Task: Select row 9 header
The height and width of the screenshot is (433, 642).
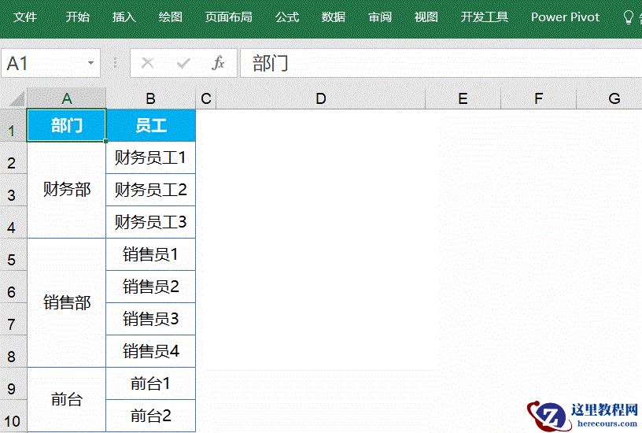Action: pyautogui.click(x=13, y=383)
